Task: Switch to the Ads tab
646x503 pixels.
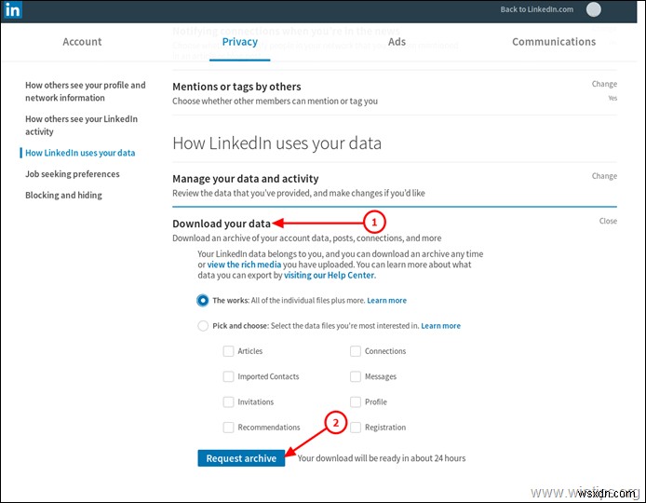Action: pyautogui.click(x=397, y=42)
